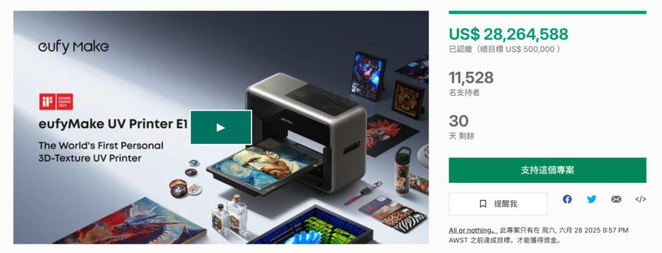662x253 pixels.
Task: Click the red dragon canvas painting
Action: pyautogui.click(x=131, y=222)
